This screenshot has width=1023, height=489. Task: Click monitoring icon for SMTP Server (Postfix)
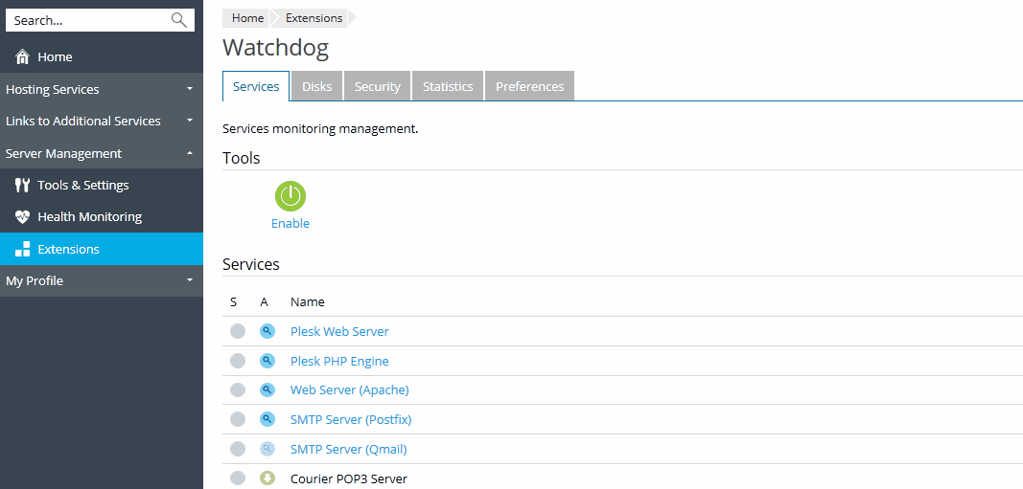tap(267, 419)
